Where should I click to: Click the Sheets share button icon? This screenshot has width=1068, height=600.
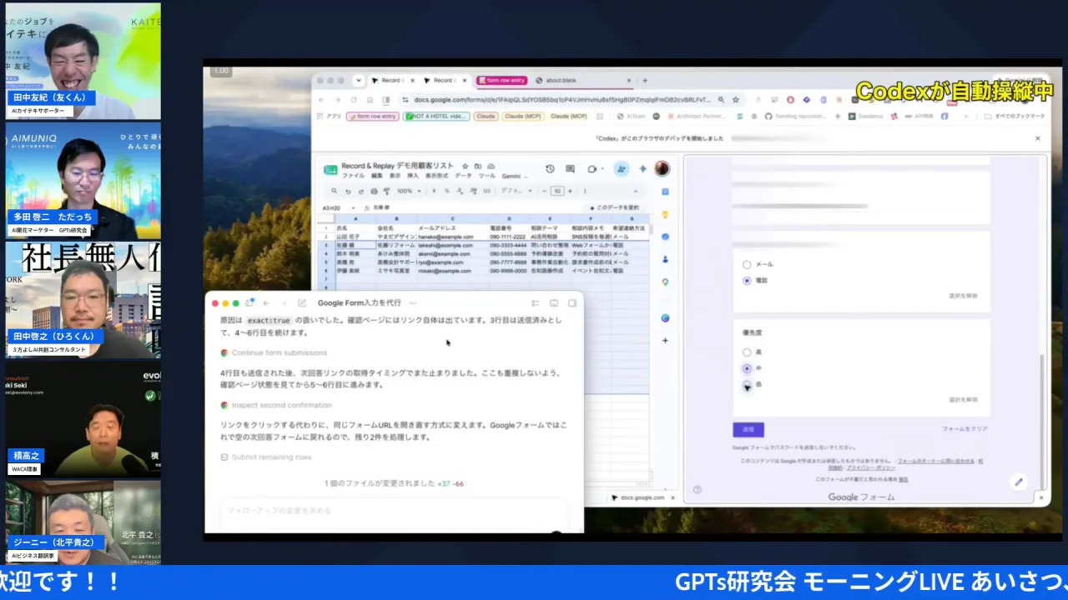pos(621,169)
